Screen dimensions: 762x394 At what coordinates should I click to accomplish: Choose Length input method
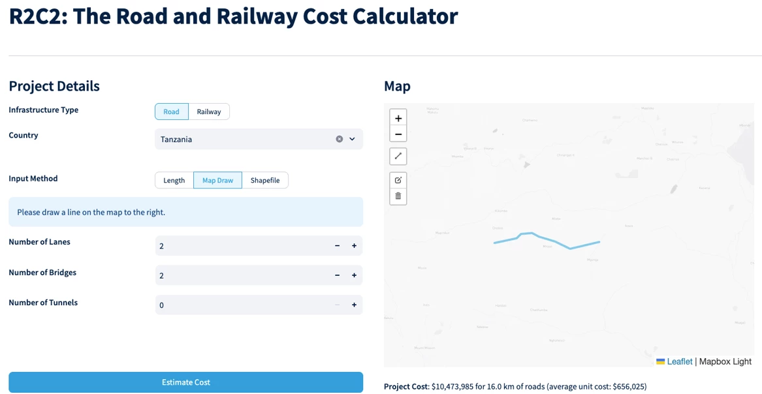pyautogui.click(x=174, y=180)
